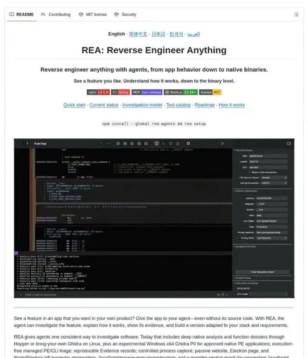Open the README outline list icon

point(296,15)
